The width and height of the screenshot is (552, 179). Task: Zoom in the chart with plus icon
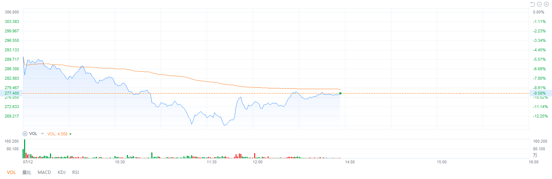[546, 4]
